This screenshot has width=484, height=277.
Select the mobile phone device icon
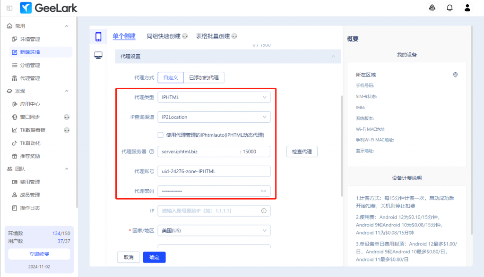98,37
